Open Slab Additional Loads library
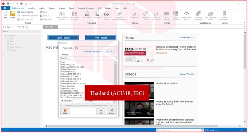Screen dimensions: 248x133 [x=210, y=16]
